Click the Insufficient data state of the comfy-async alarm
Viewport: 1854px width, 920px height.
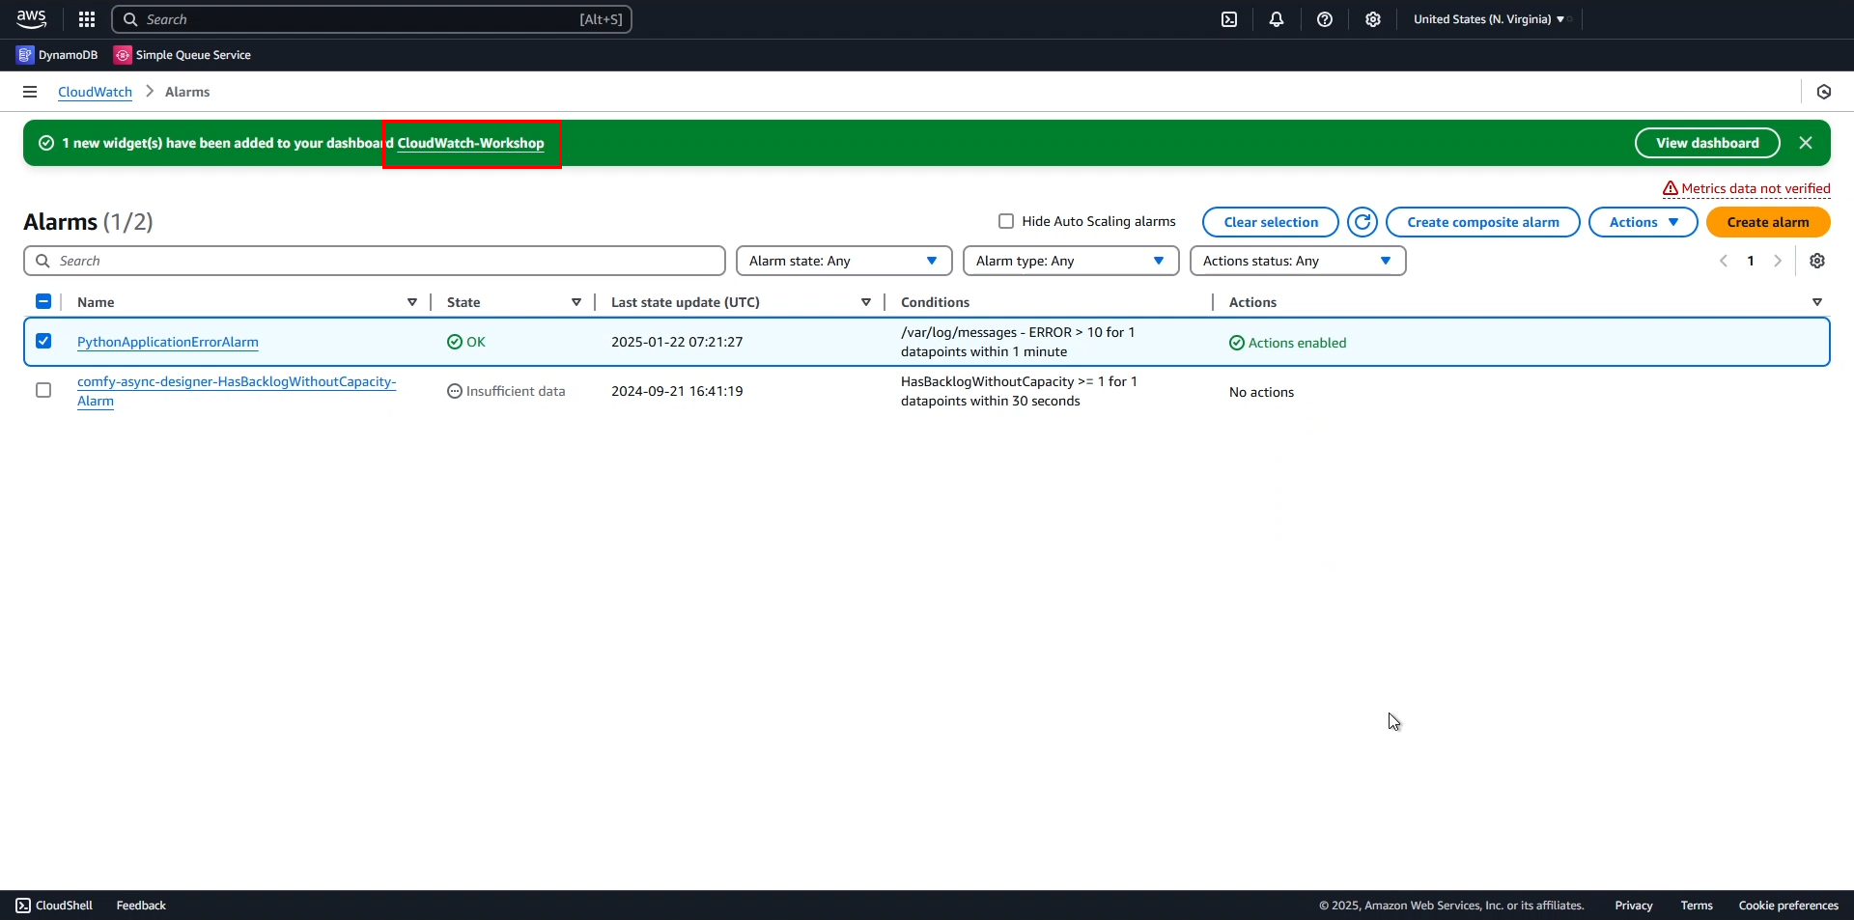click(x=506, y=391)
